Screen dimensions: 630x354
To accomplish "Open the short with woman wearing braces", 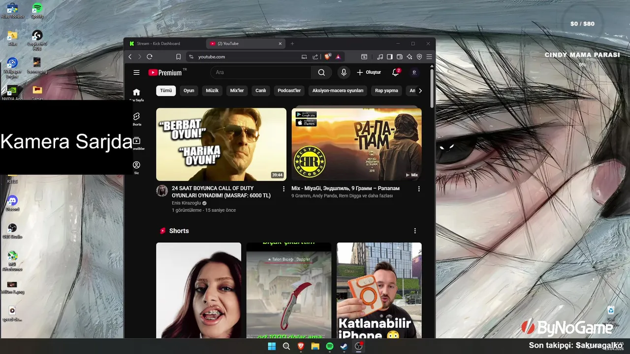I will (x=198, y=290).
